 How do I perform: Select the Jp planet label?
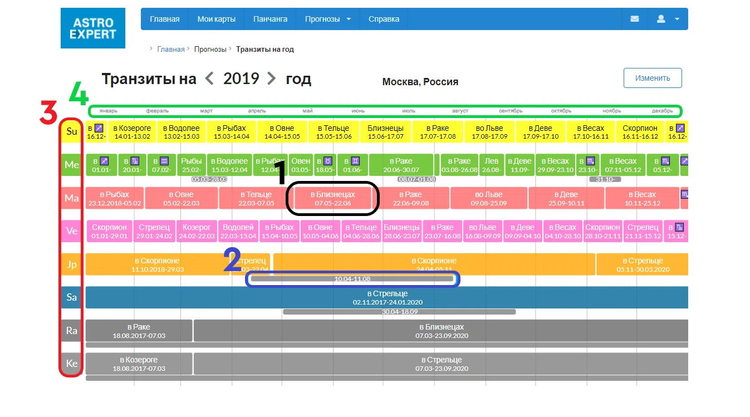(72, 264)
